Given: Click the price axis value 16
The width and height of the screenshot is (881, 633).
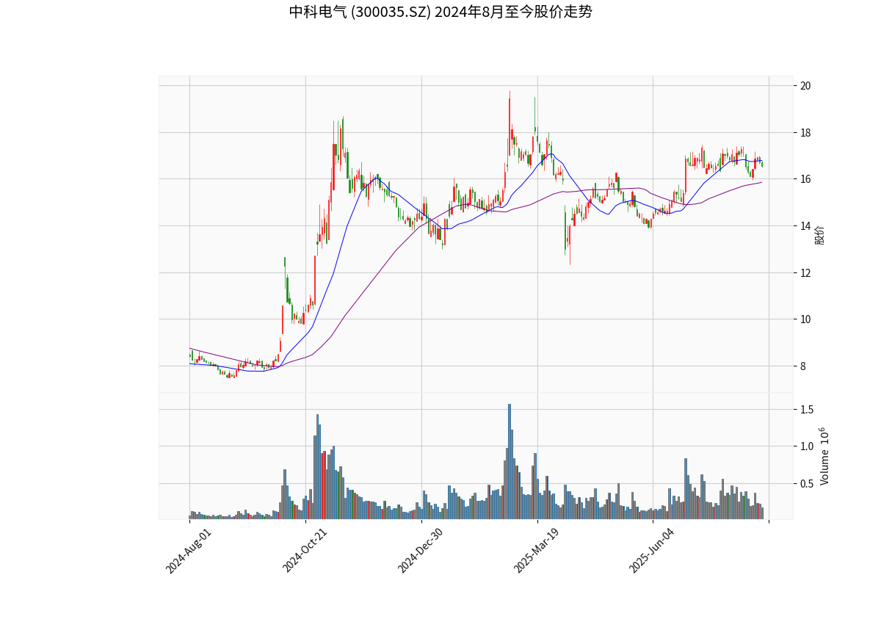Looking at the screenshot, I should coord(805,179).
